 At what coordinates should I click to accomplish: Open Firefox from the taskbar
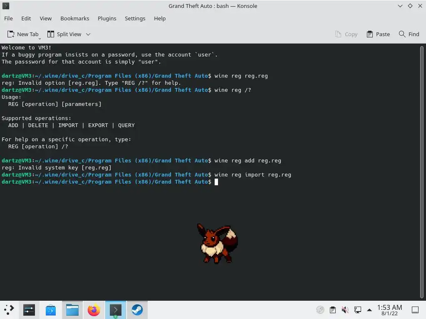point(94,310)
